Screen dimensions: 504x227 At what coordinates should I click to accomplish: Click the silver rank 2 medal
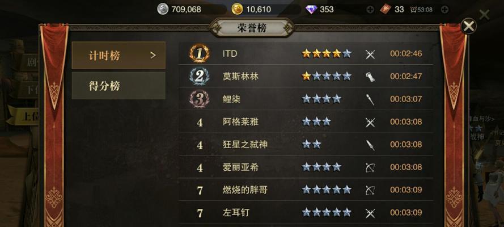point(200,76)
